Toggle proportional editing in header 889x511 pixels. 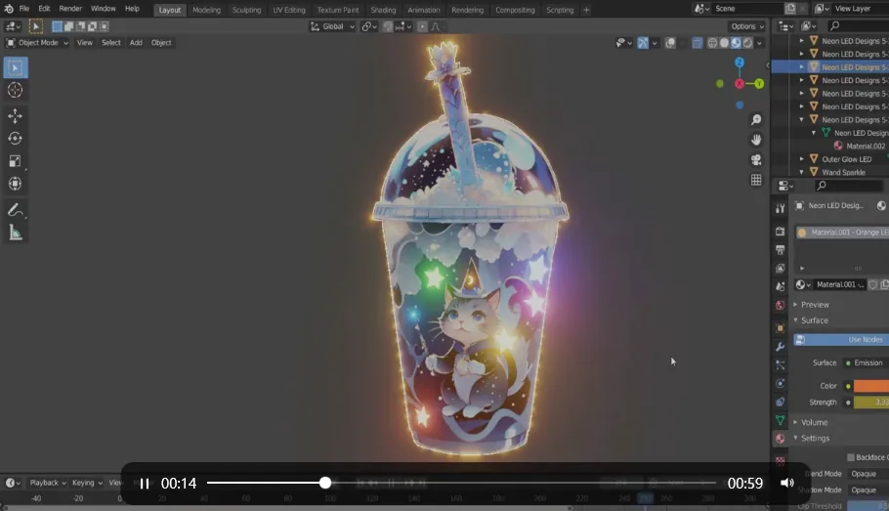[x=422, y=26]
